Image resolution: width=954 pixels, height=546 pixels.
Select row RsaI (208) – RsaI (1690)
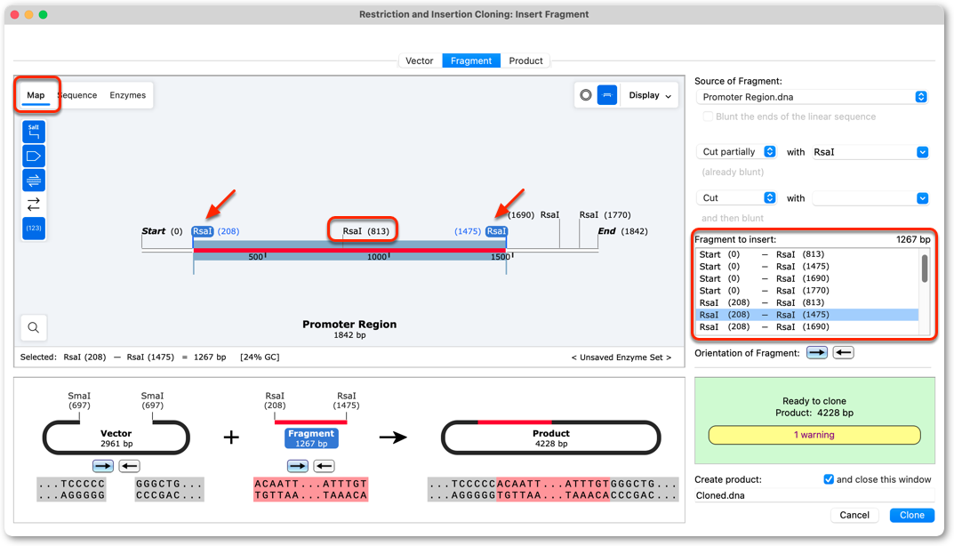point(806,327)
